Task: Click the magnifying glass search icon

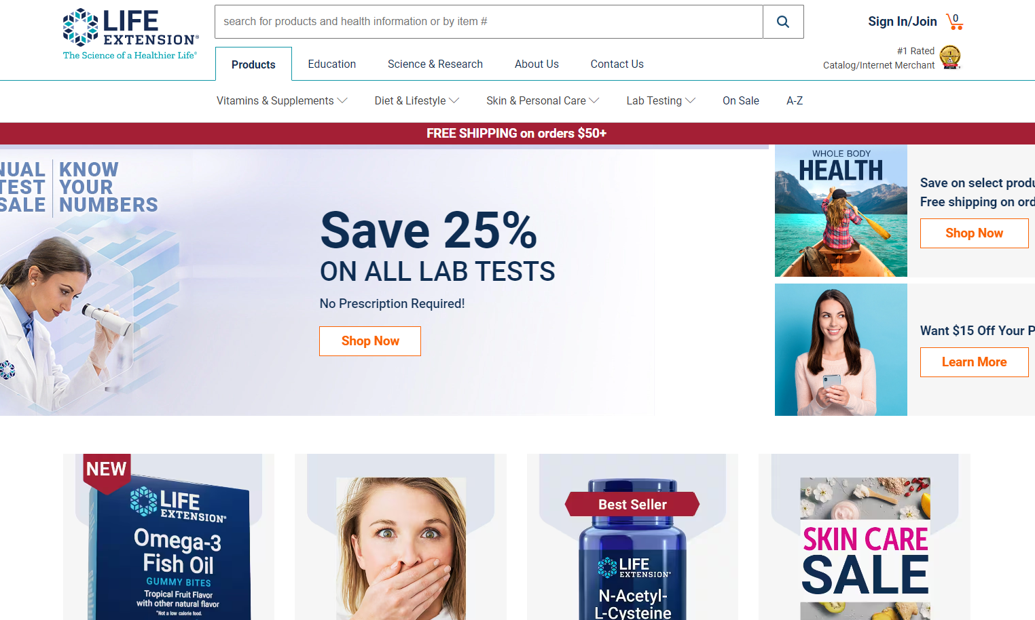Action: (783, 22)
